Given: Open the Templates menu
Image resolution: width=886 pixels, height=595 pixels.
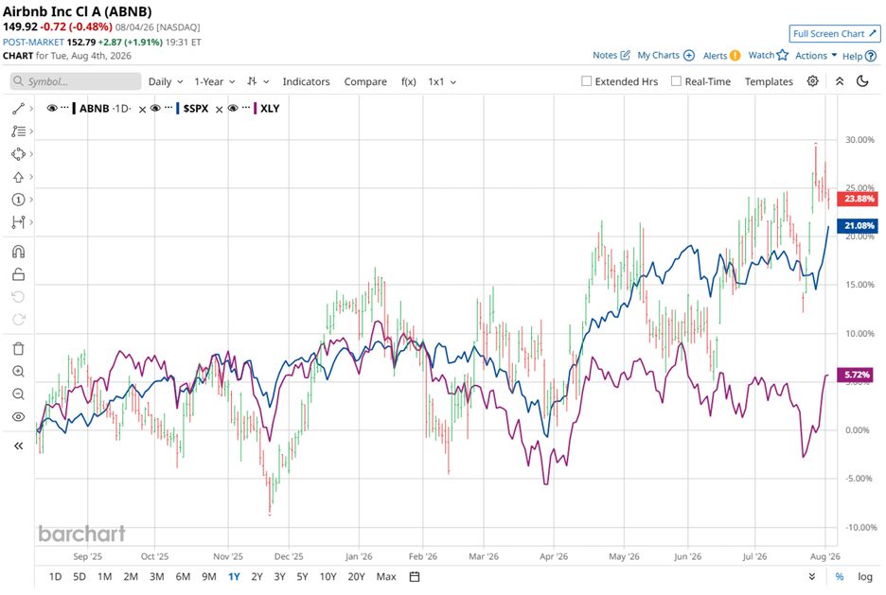Looking at the screenshot, I should click(x=769, y=81).
